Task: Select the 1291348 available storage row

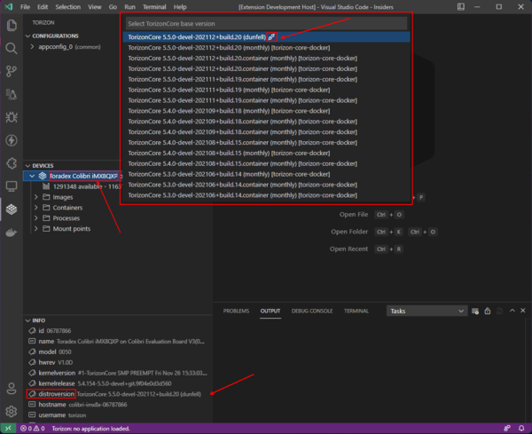Action: click(x=72, y=186)
